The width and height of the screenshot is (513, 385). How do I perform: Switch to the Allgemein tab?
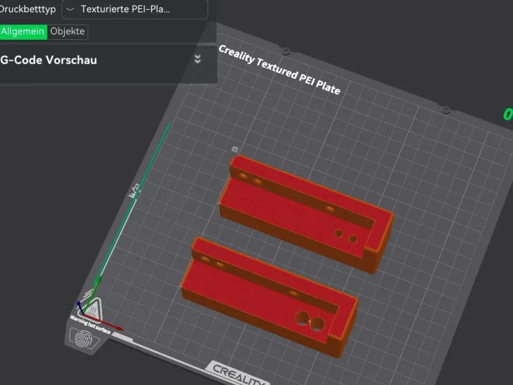tap(23, 31)
